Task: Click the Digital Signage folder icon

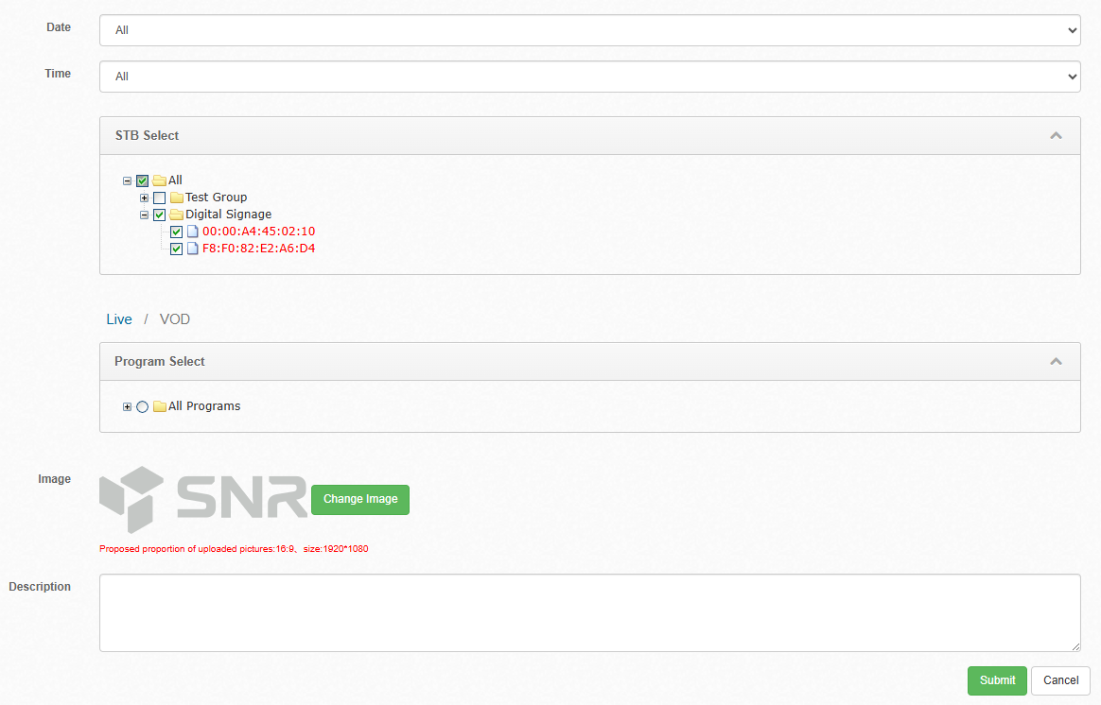Action: tap(176, 215)
